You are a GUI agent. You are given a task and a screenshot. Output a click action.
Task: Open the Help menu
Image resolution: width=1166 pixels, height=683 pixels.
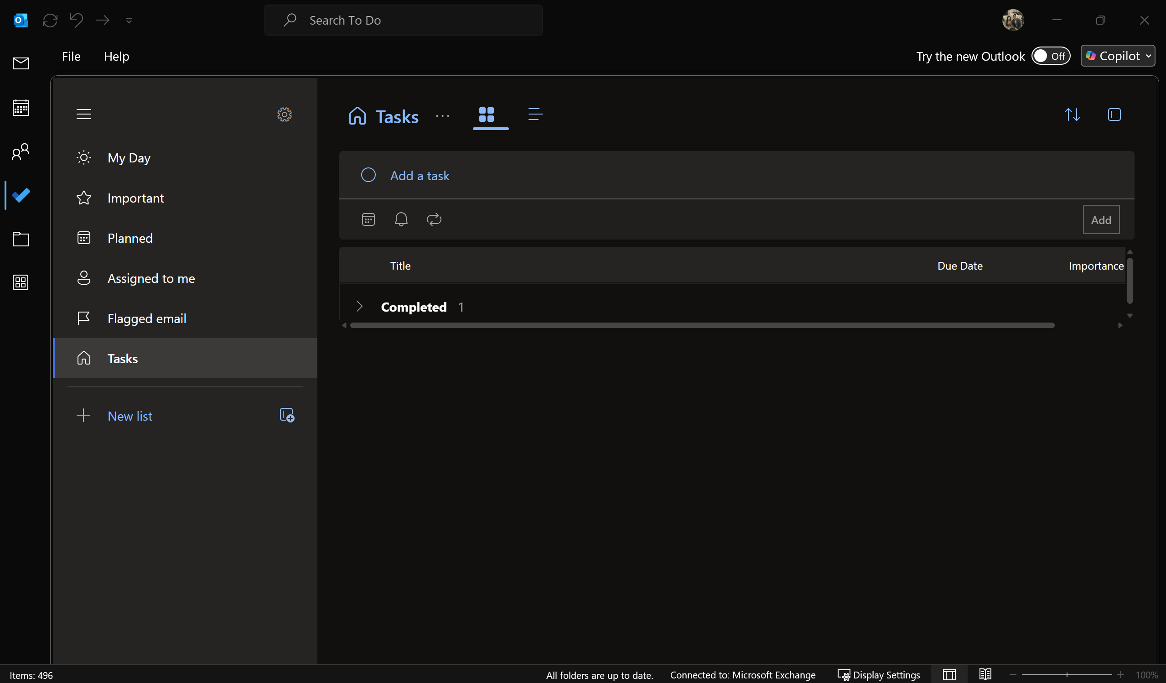[116, 56]
